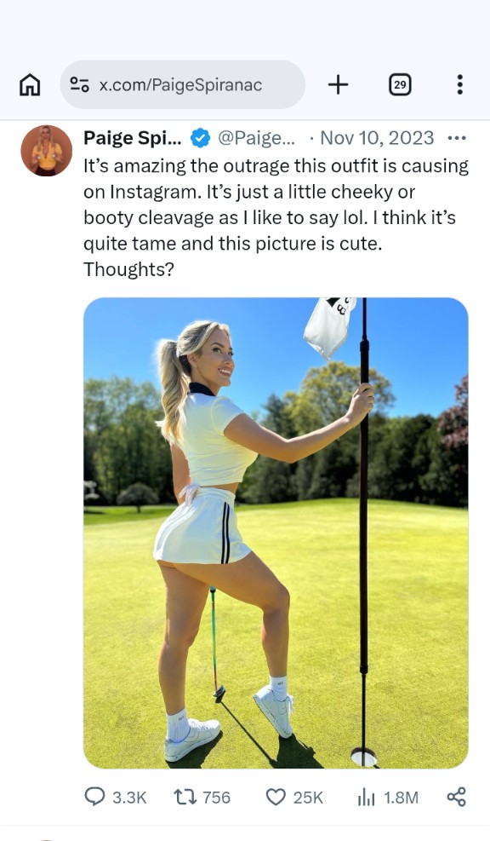Open a new tab with the plus icon
Screen dimensions: 490x841
click(x=339, y=84)
